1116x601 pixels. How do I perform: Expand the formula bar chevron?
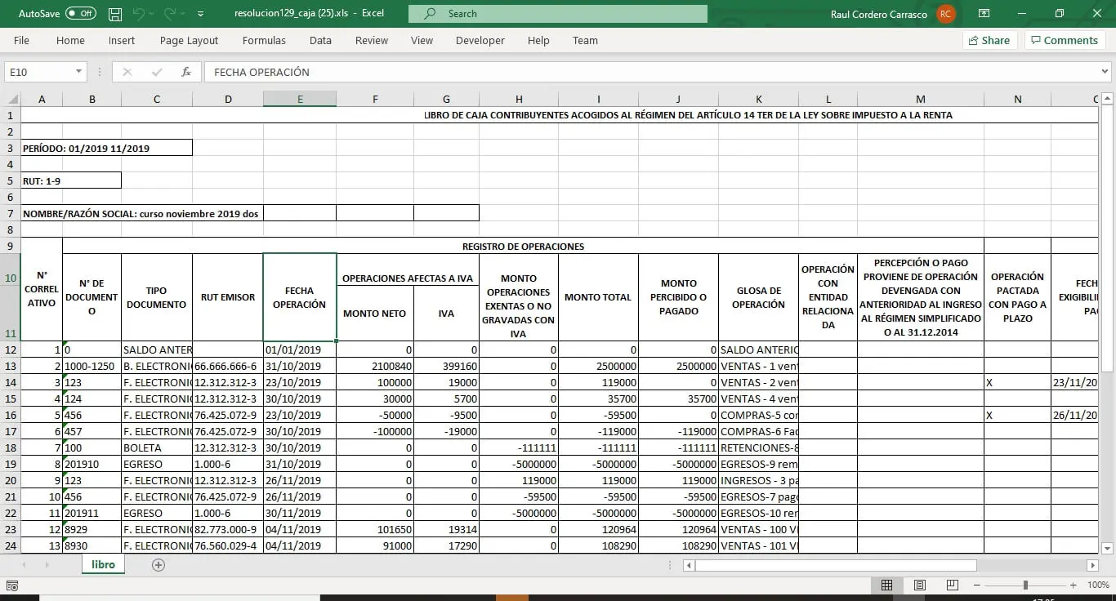(1105, 72)
